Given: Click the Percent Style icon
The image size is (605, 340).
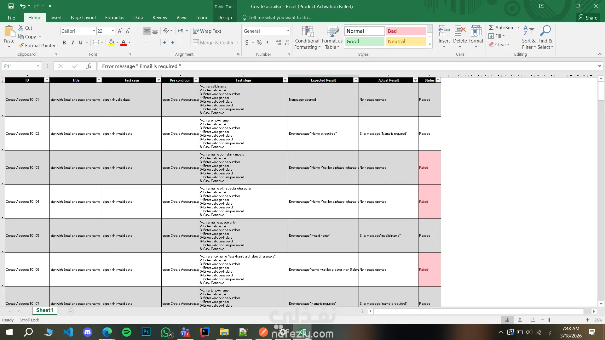Looking at the screenshot, I should (x=259, y=42).
